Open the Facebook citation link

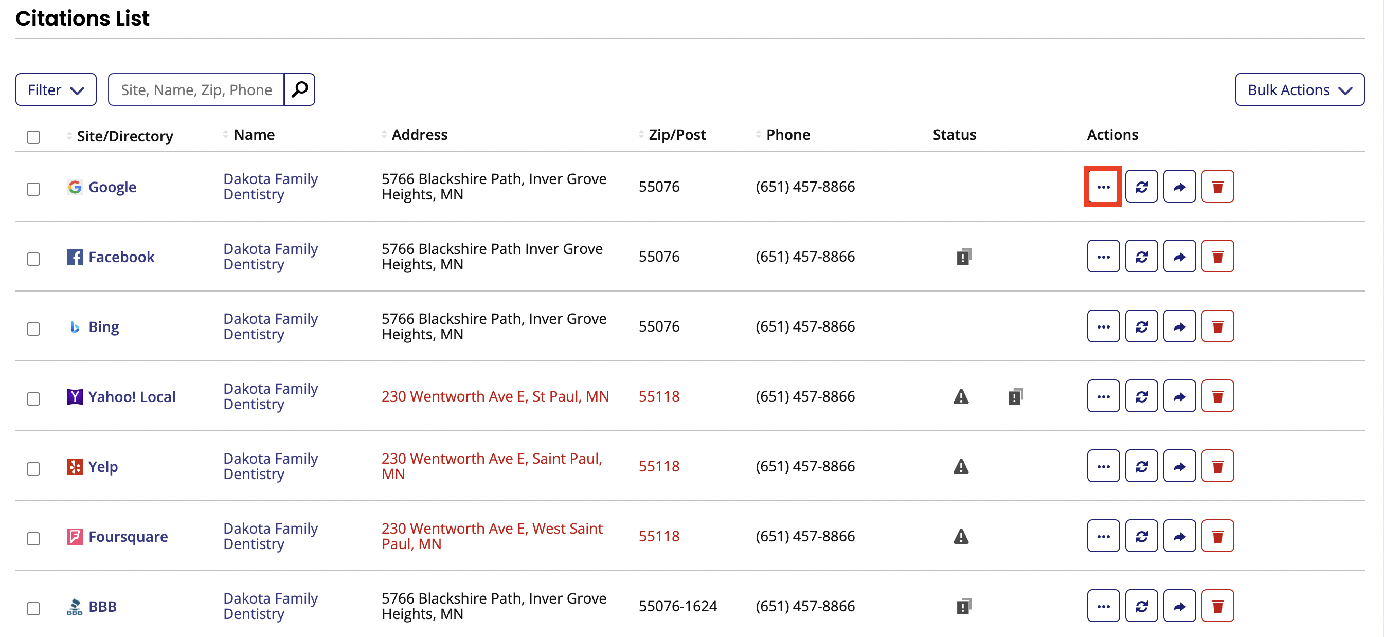[121, 256]
